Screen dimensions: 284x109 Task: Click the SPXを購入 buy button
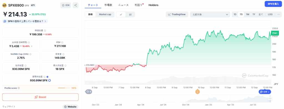(x=273, y=4)
